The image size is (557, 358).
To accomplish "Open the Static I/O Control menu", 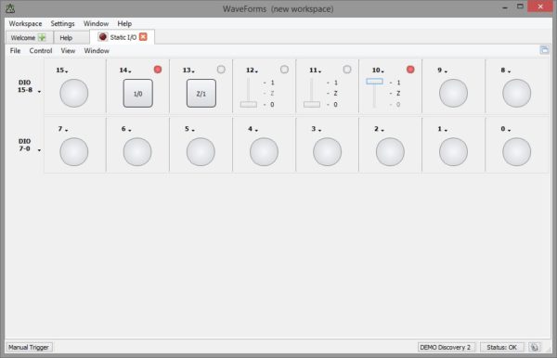I will click(x=41, y=50).
